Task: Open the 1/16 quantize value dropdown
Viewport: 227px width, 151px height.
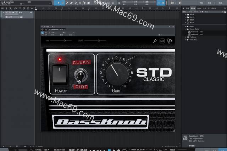Action: coord(127,2)
